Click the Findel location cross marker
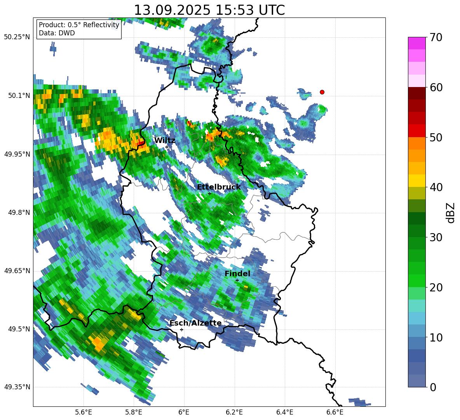This screenshot has width=460, height=420. [x=237, y=280]
